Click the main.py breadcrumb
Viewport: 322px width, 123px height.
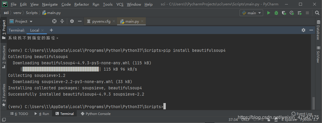[52, 13]
